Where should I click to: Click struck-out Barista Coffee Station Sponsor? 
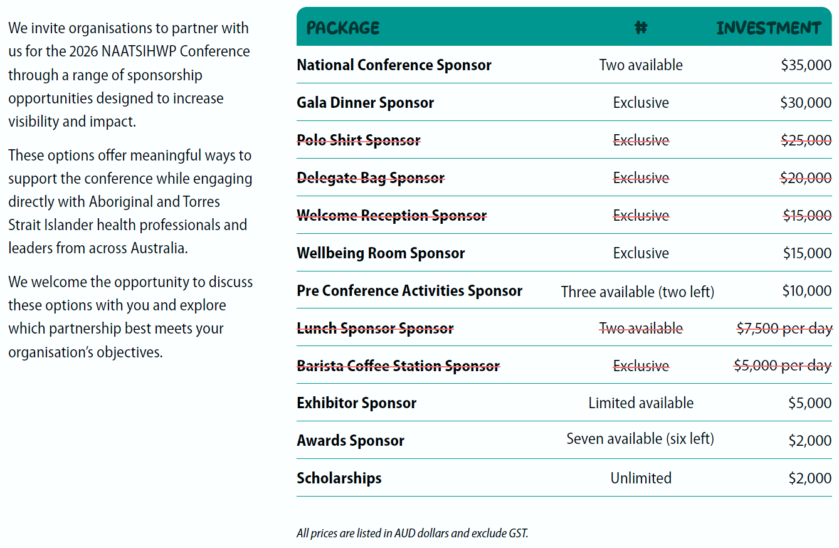point(398,366)
